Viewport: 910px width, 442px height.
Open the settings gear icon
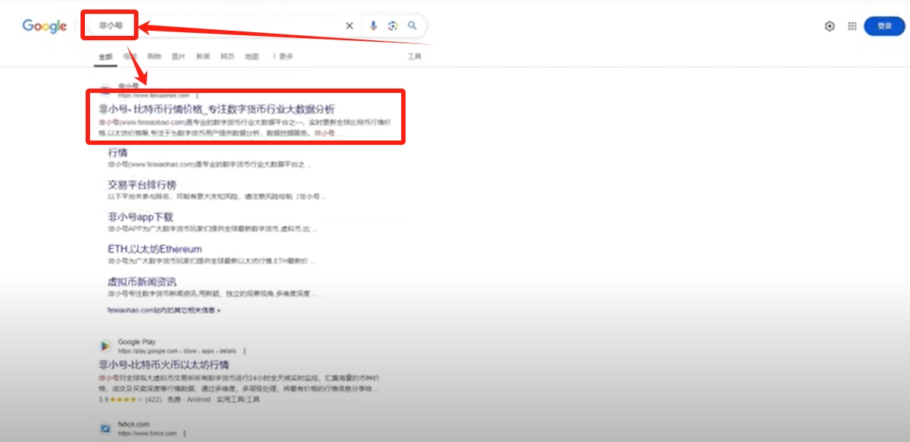tap(829, 26)
